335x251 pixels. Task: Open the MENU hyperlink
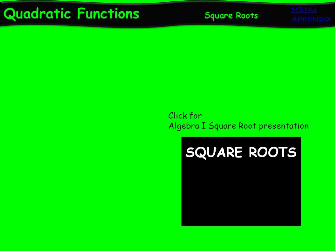tap(304, 9)
